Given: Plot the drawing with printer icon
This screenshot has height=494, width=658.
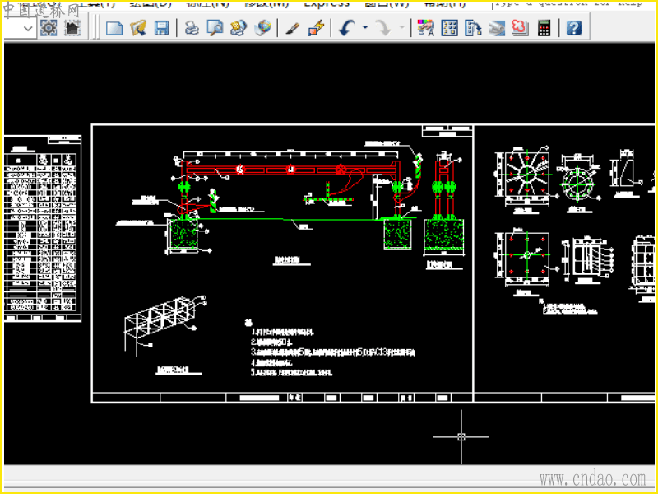Looking at the screenshot, I should [192, 29].
